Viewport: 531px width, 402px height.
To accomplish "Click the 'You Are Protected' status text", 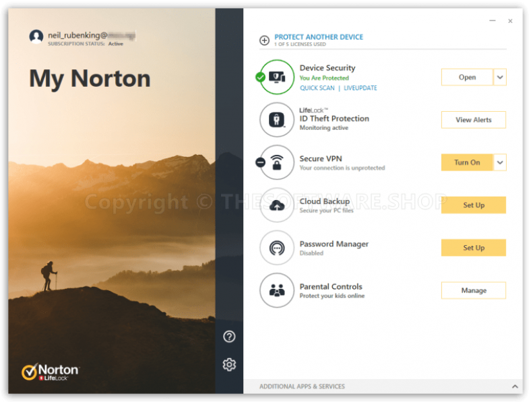I will (324, 78).
